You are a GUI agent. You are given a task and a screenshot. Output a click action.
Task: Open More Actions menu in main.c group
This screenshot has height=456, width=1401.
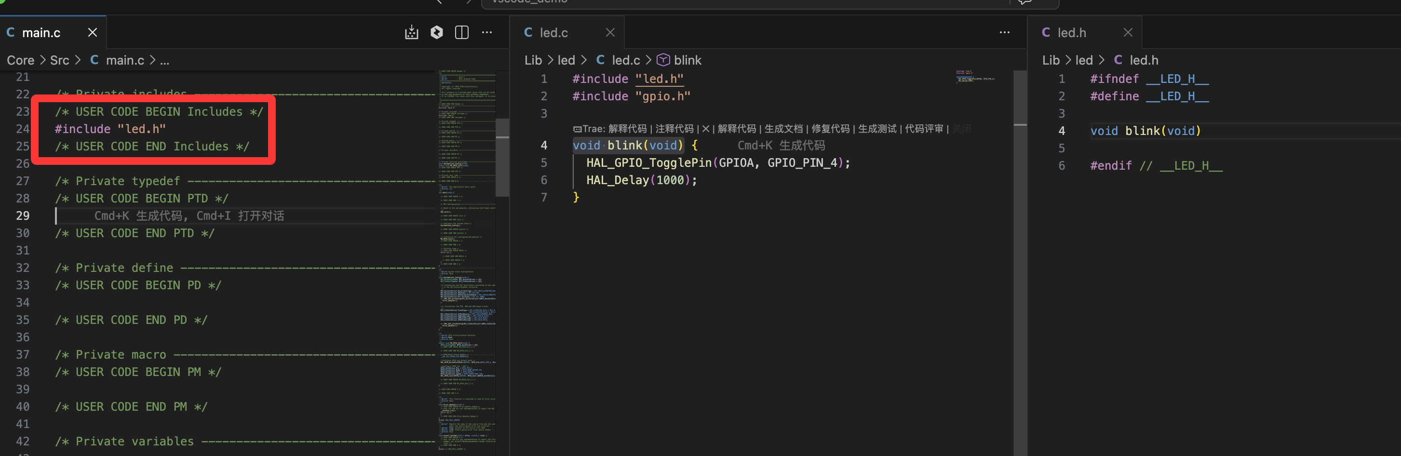pos(487,33)
